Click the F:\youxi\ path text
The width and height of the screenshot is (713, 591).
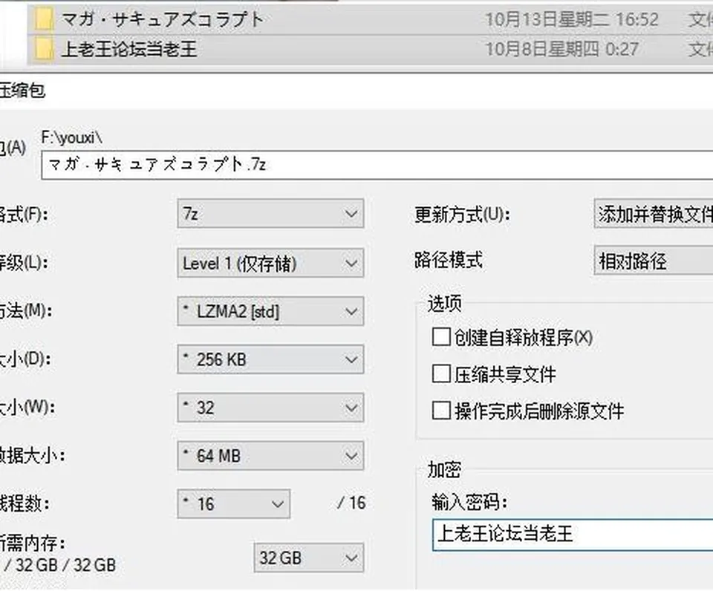pyautogui.click(x=71, y=137)
